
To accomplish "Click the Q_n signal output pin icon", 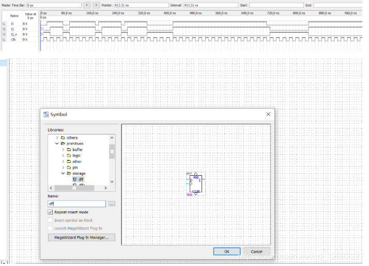I will pyautogui.click(x=4, y=34).
